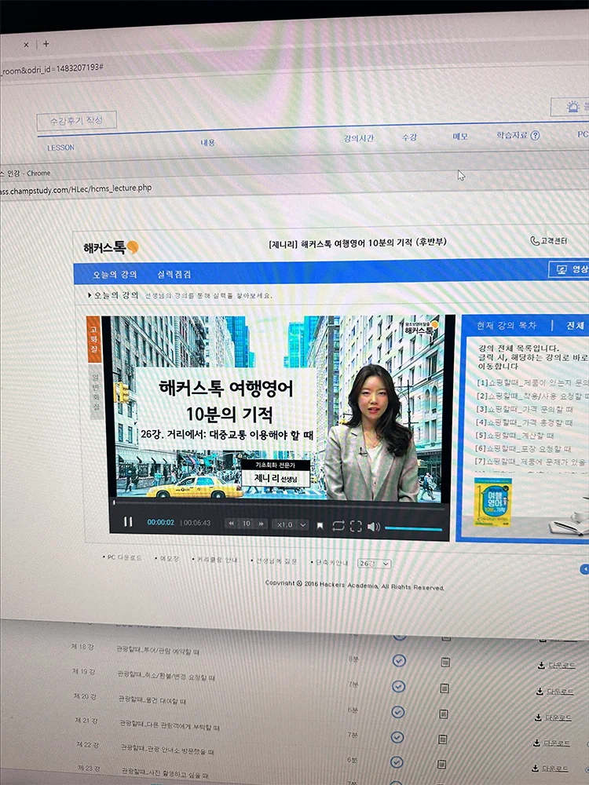Image resolution: width=589 pixels, height=785 pixels.
Task: Toggle the repeat loop button
Action: (338, 526)
